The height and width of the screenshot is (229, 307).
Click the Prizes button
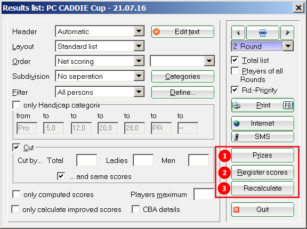pyautogui.click(x=263, y=156)
